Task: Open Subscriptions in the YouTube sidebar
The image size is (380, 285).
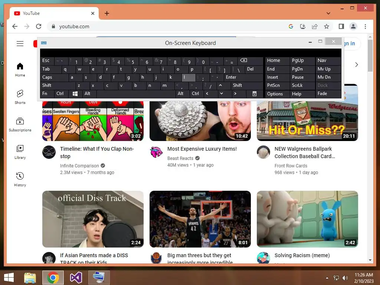Action: (x=20, y=125)
